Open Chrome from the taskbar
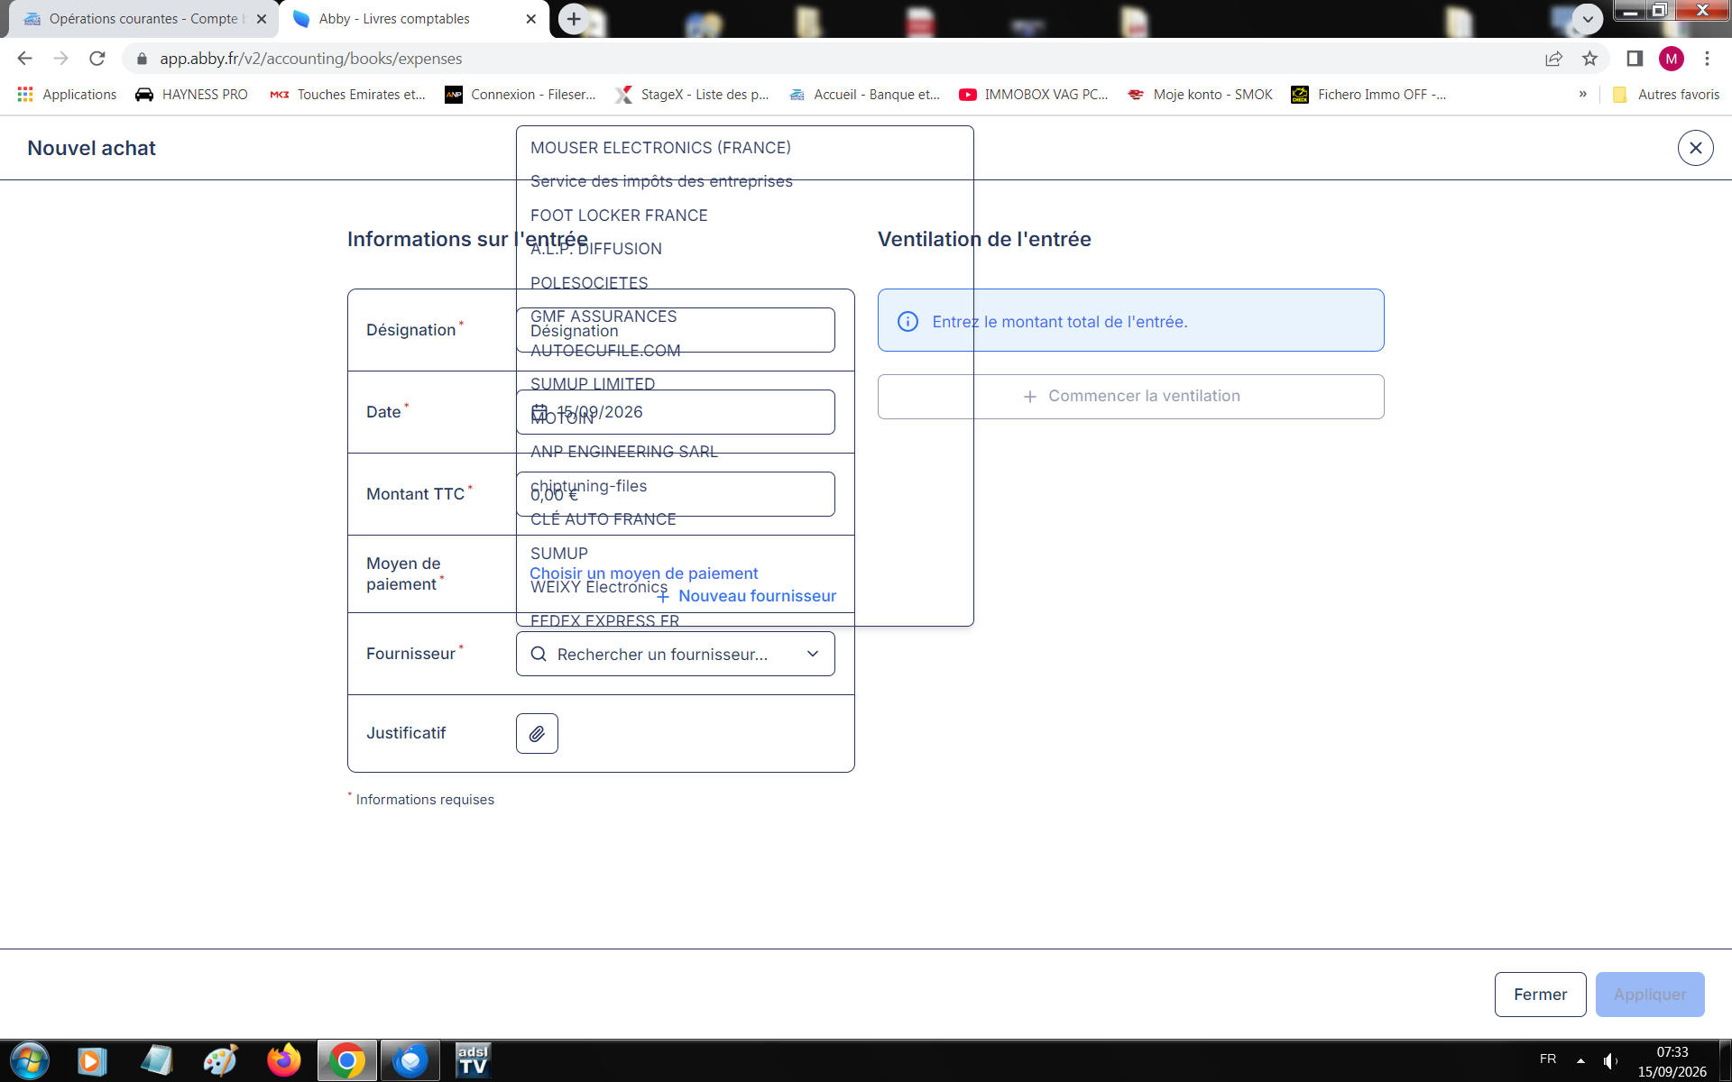The width and height of the screenshot is (1732, 1082). [x=346, y=1060]
